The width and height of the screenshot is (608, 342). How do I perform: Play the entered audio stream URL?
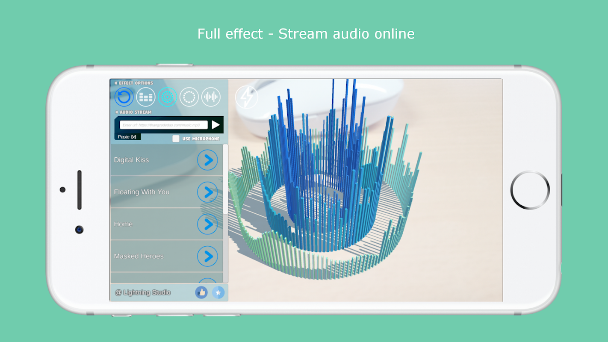point(215,125)
